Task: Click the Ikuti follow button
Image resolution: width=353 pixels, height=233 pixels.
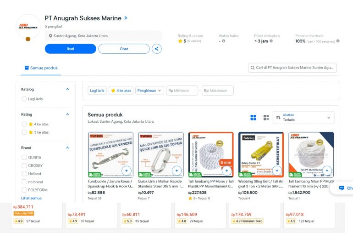Action: tap(70, 49)
